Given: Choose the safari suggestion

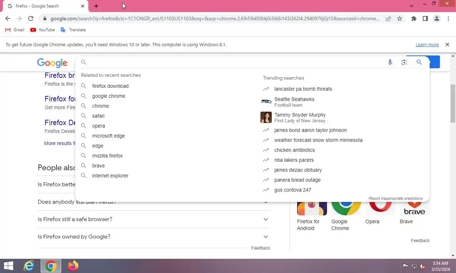Looking at the screenshot, I should 98,116.
